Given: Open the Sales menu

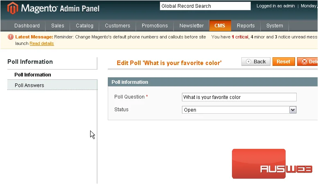Looking at the screenshot, I should (x=58, y=26).
